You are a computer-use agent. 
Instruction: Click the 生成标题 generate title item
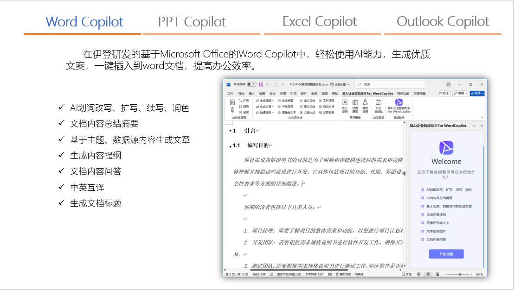(285, 101)
